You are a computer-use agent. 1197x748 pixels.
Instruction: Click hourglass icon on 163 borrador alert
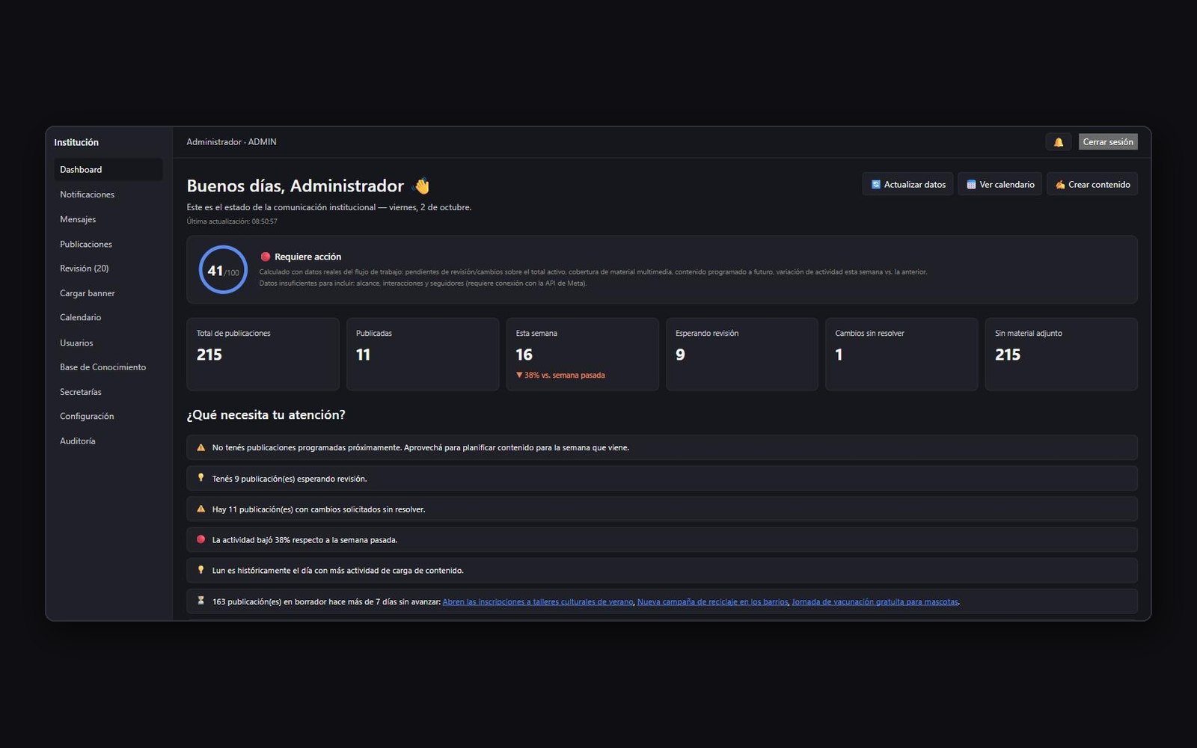200,601
